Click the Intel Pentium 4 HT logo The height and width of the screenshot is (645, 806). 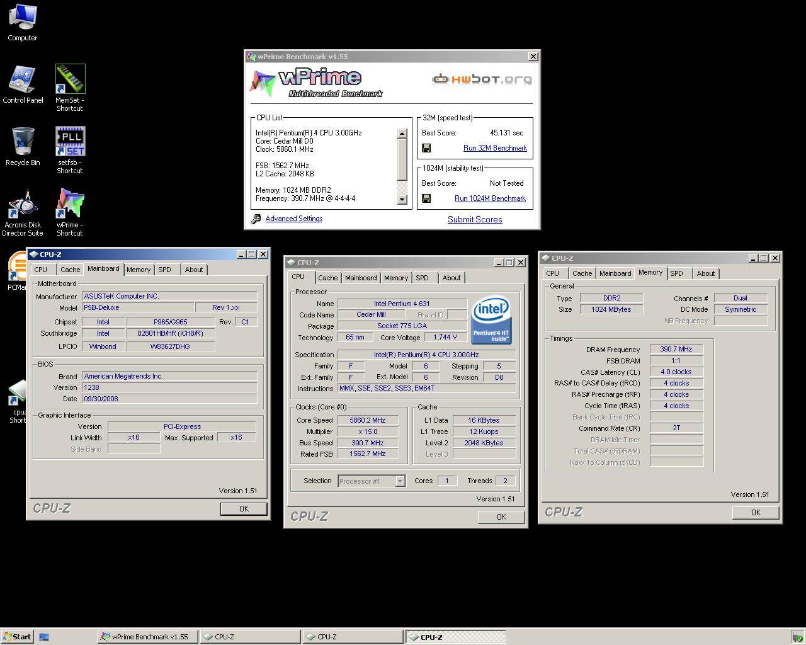click(x=491, y=321)
